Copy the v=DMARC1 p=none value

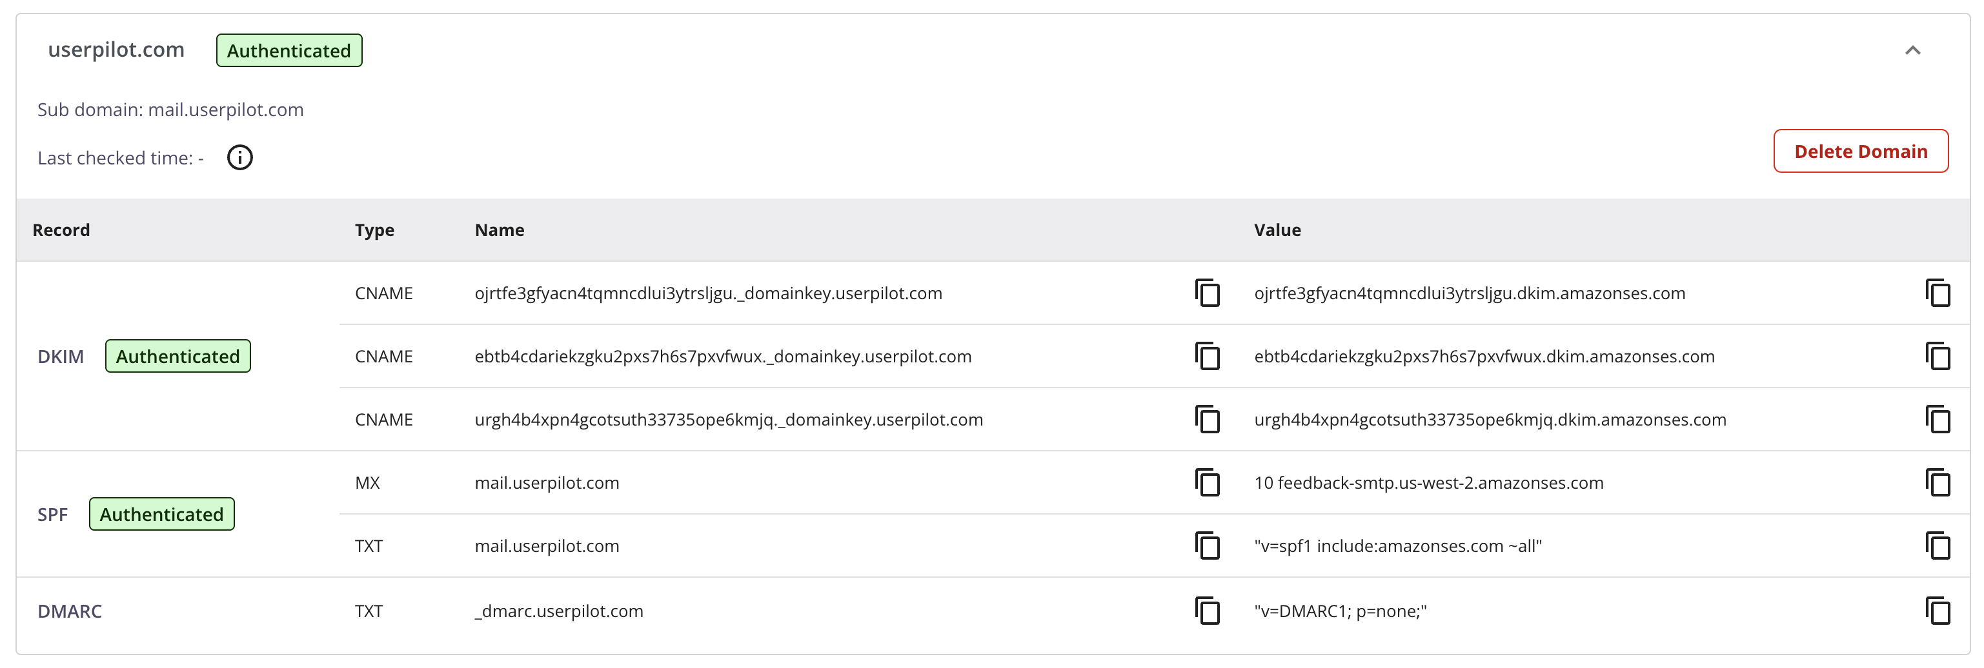click(1937, 611)
